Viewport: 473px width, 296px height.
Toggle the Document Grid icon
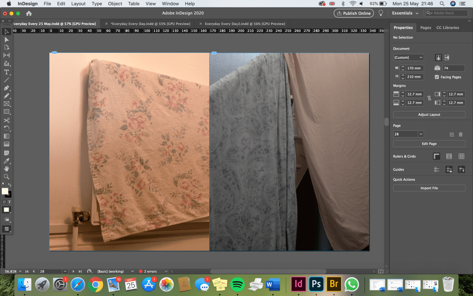click(x=461, y=156)
